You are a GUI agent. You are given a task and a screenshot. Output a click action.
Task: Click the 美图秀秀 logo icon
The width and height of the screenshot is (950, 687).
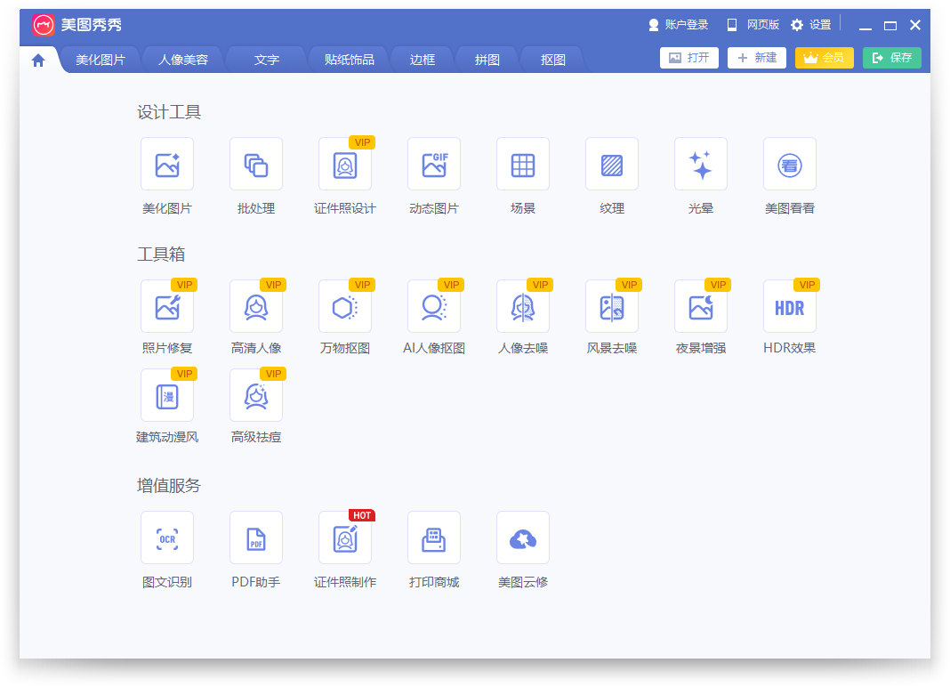tap(43, 25)
